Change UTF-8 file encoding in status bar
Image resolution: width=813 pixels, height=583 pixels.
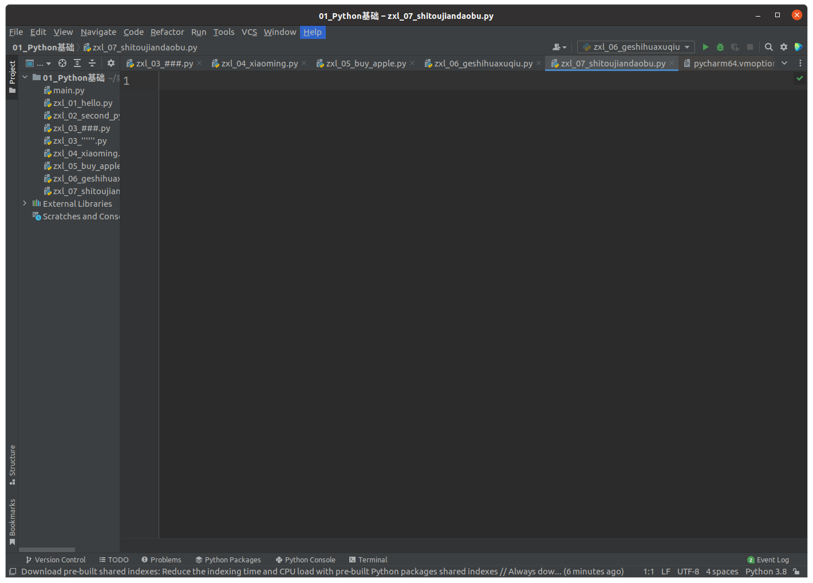[x=688, y=572]
